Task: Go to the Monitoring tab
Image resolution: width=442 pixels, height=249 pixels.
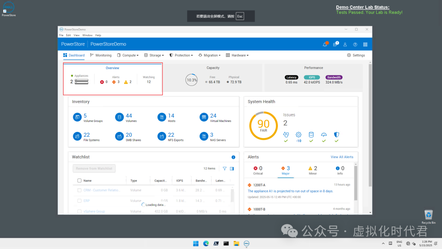Action: (x=101, y=55)
